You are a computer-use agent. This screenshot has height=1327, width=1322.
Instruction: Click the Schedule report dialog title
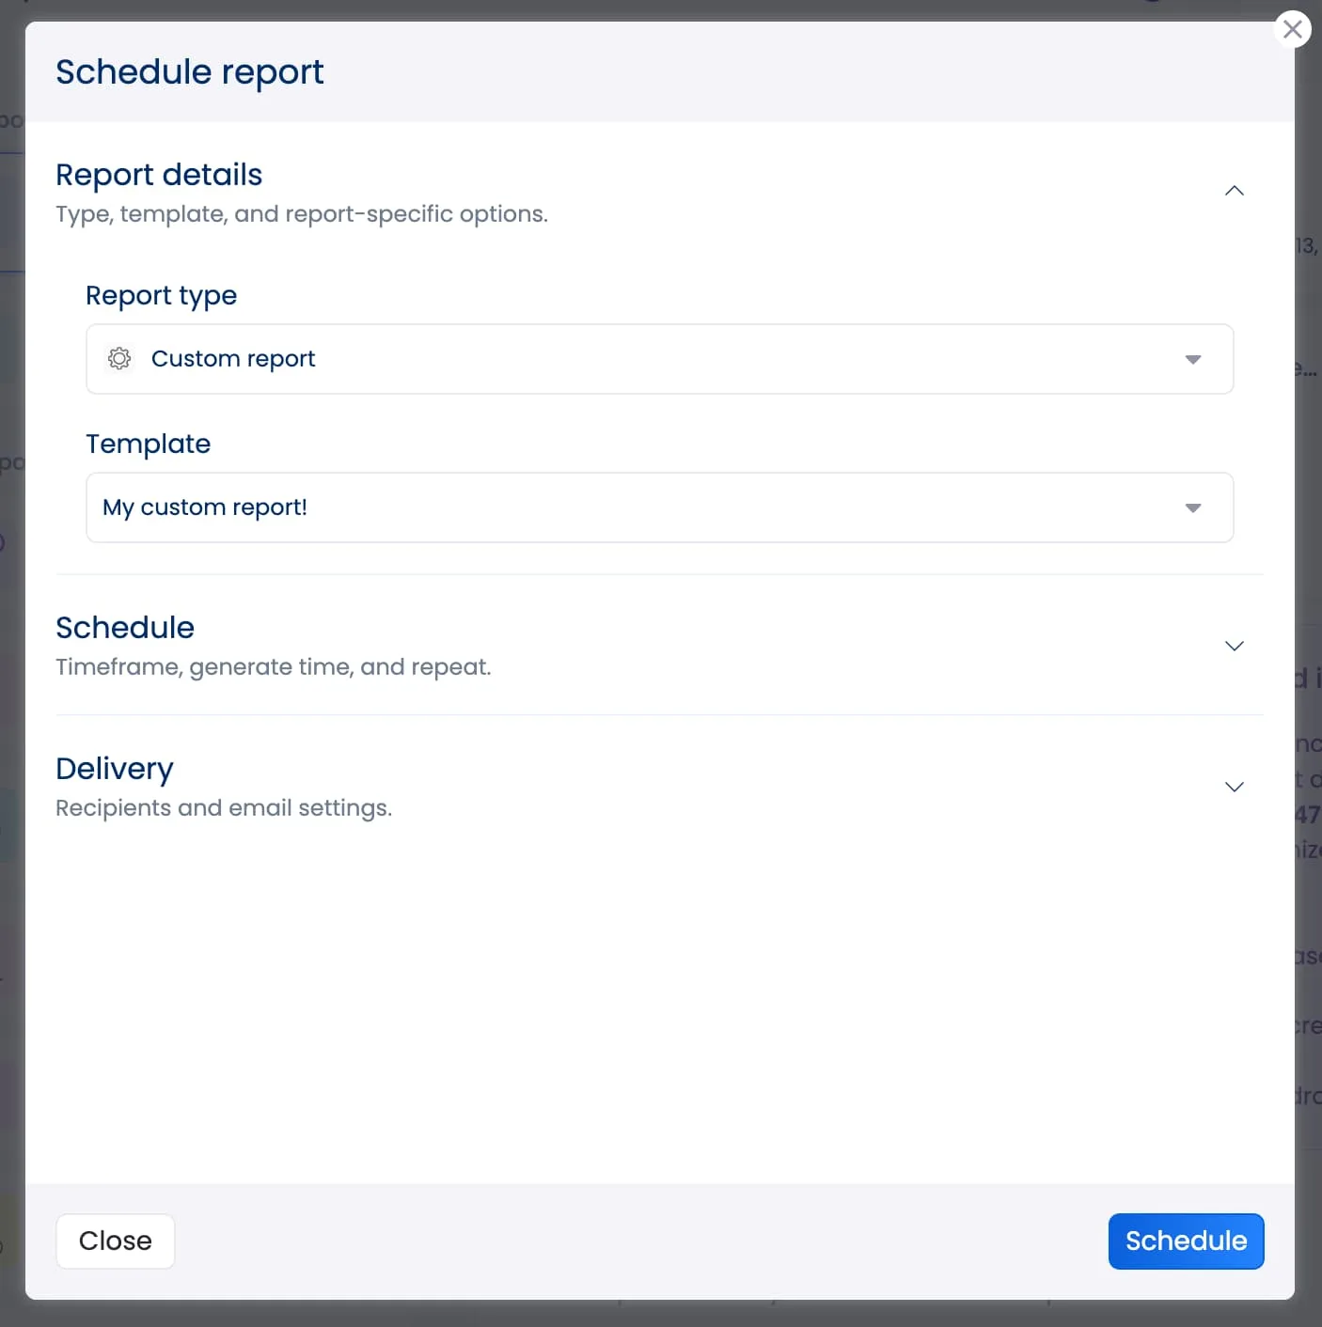tap(190, 71)
